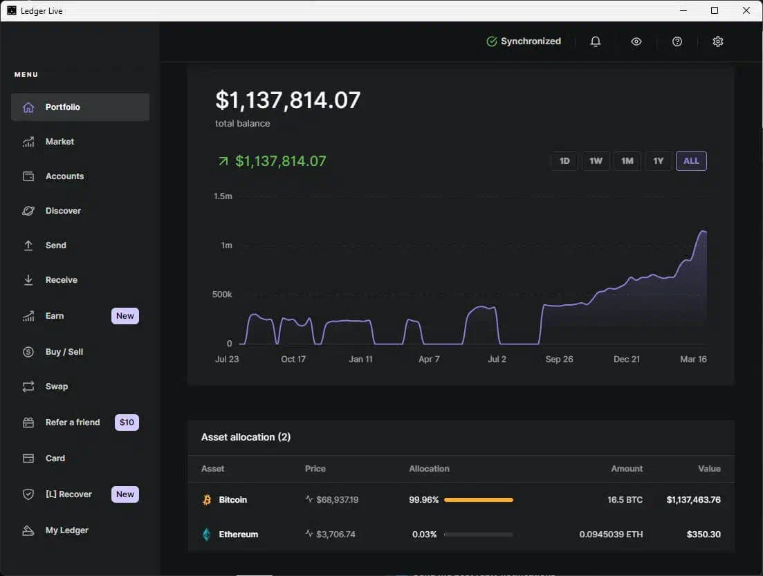The height and width of the screenshot is (576, 763).
Task: Click the Asset allocation (2) heading
Action: point(246,437)
